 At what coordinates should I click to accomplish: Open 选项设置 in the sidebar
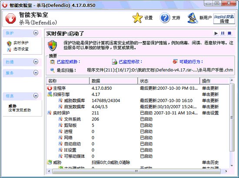click(x=21, y=49)
